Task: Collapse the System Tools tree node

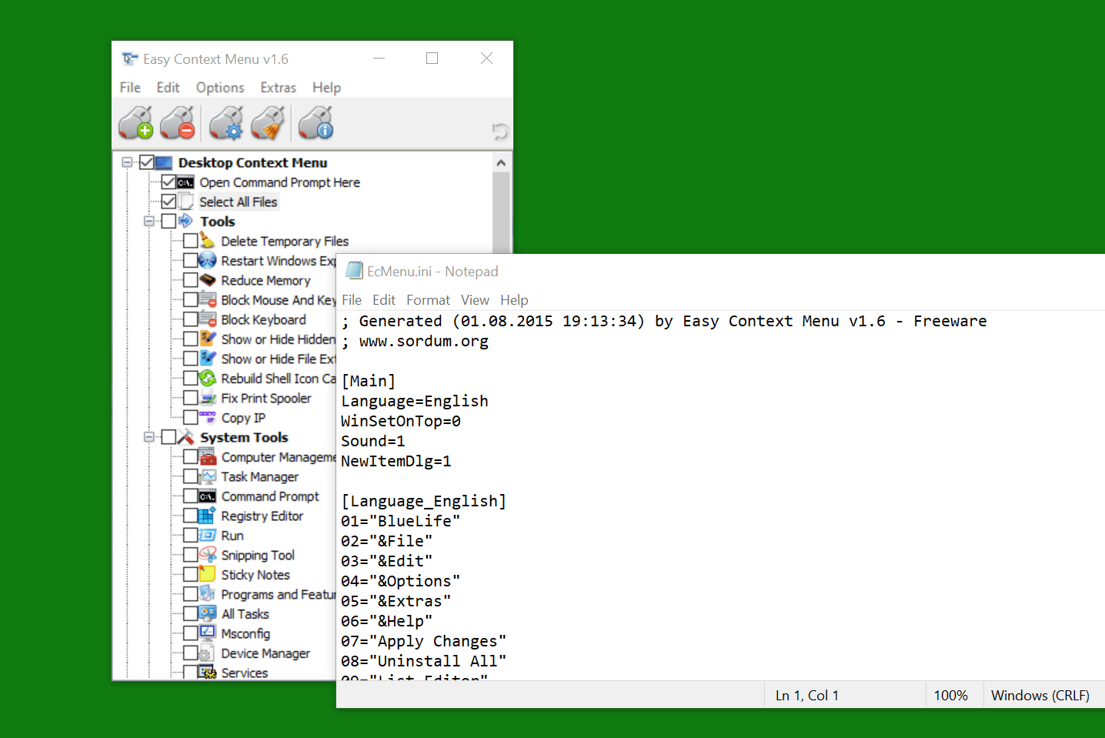Action: pyautogui.click(x=149, y=437)
